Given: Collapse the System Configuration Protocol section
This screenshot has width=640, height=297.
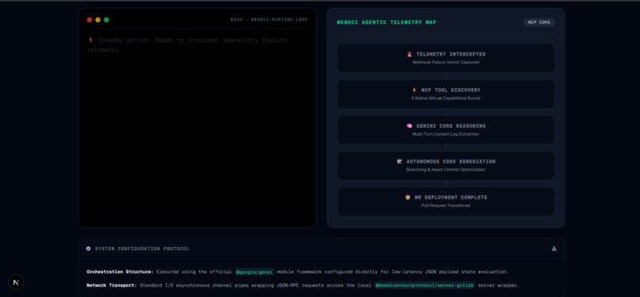Looking at the screenshot, I should tap(554, 249).
